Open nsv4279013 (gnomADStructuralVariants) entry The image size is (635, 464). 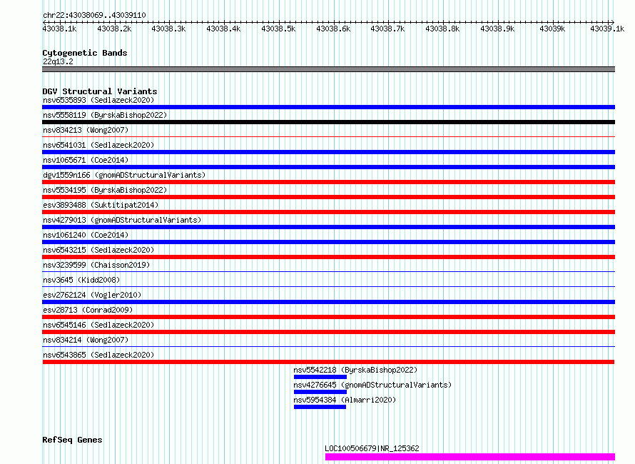[x=122, y=220]
